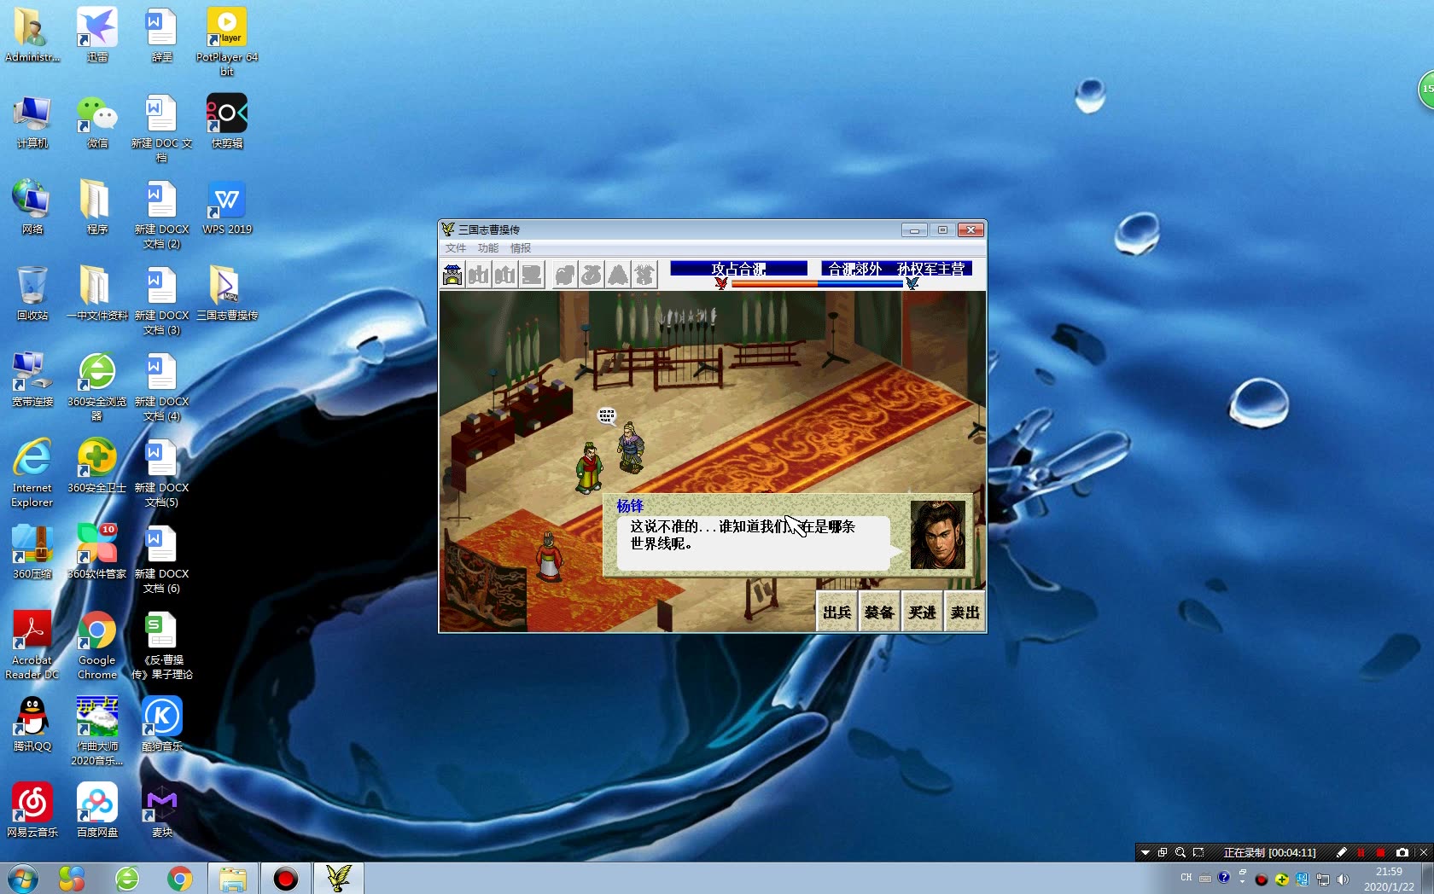
Task: Click the 杨锋 character portrait in dialog
Action: [x=937, y=535]
